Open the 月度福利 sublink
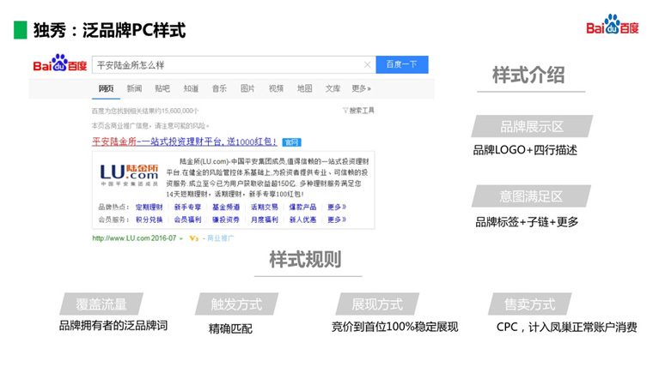Viewport: 653px width, 367px height. point(264,220)
